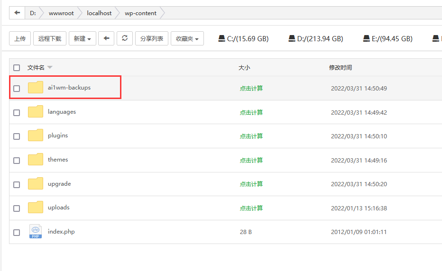Check the plugins row checkbox
442x271 pixels.
17,136
